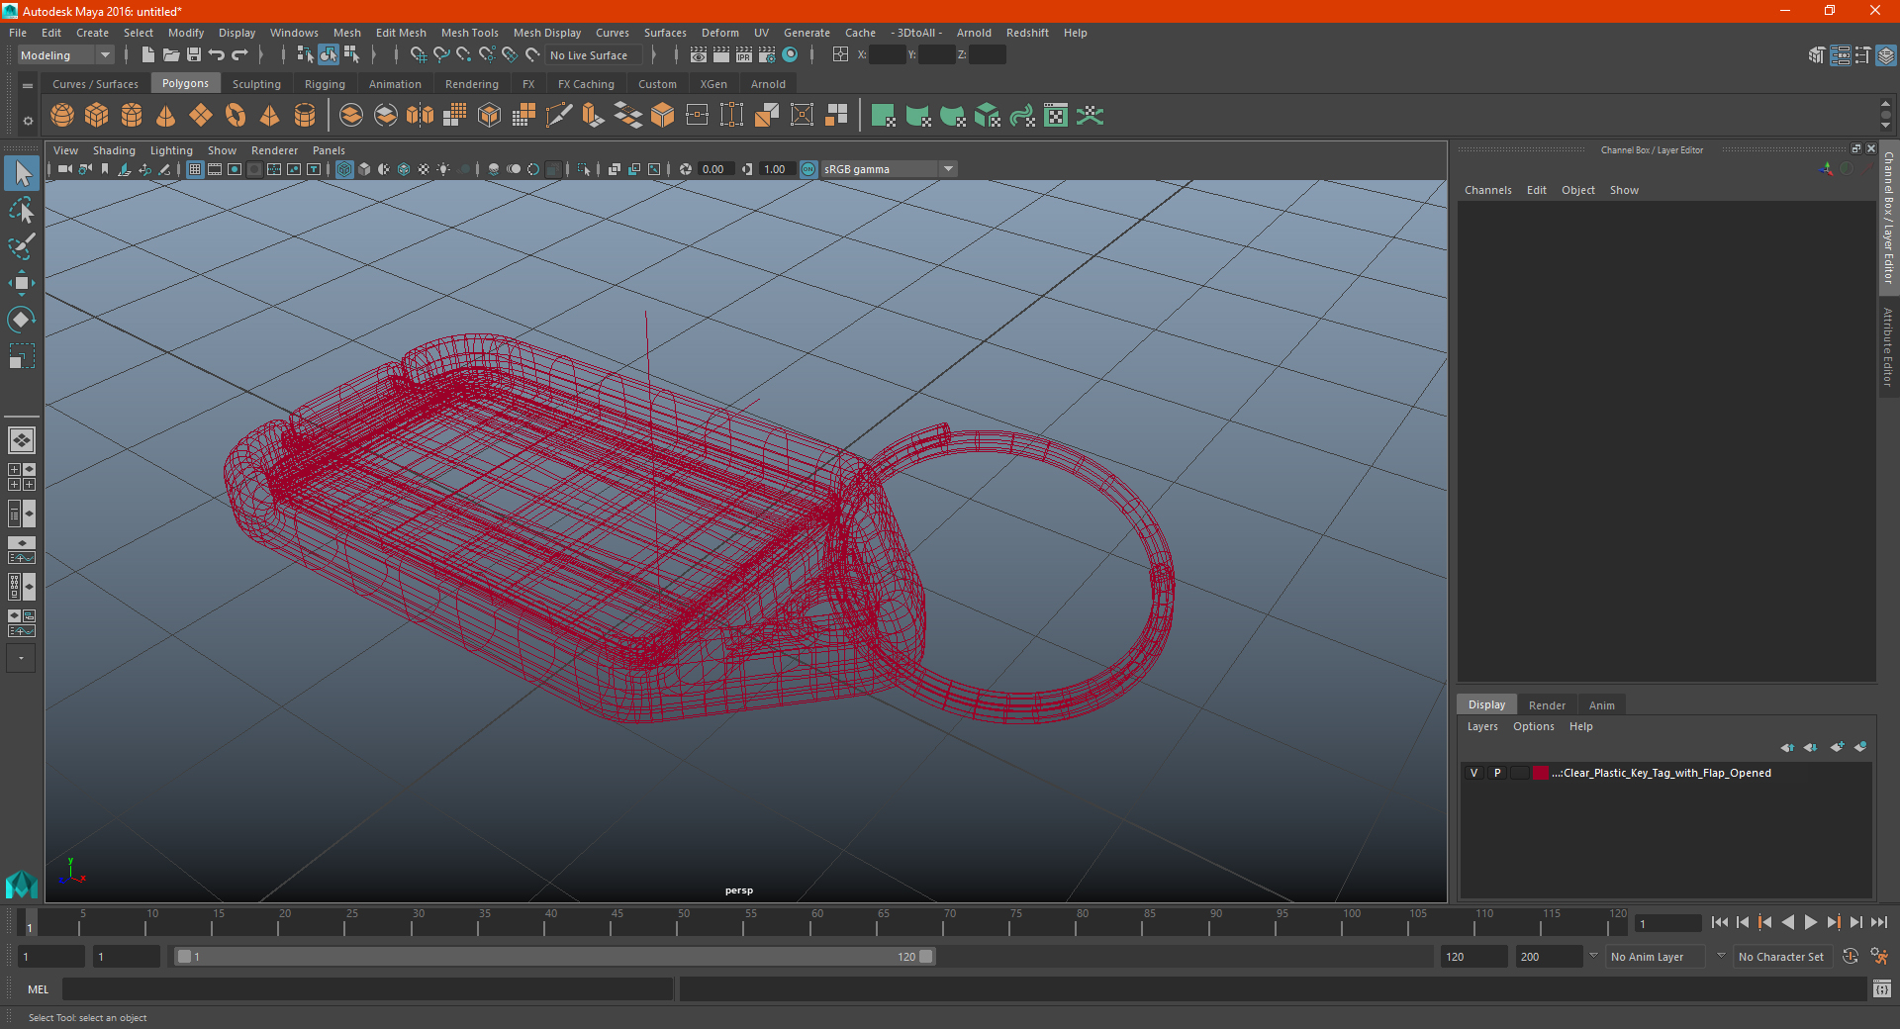The image size is (1900, 1029).
Task: Click the layer's red color swatch
Action: 1541,773
